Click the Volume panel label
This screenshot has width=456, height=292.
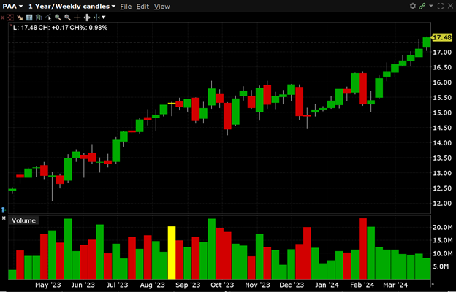pyautogui.click(x=23, y=220)
